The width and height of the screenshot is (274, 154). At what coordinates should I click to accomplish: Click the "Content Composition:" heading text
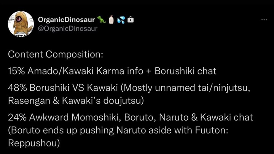tap(56, 54)
